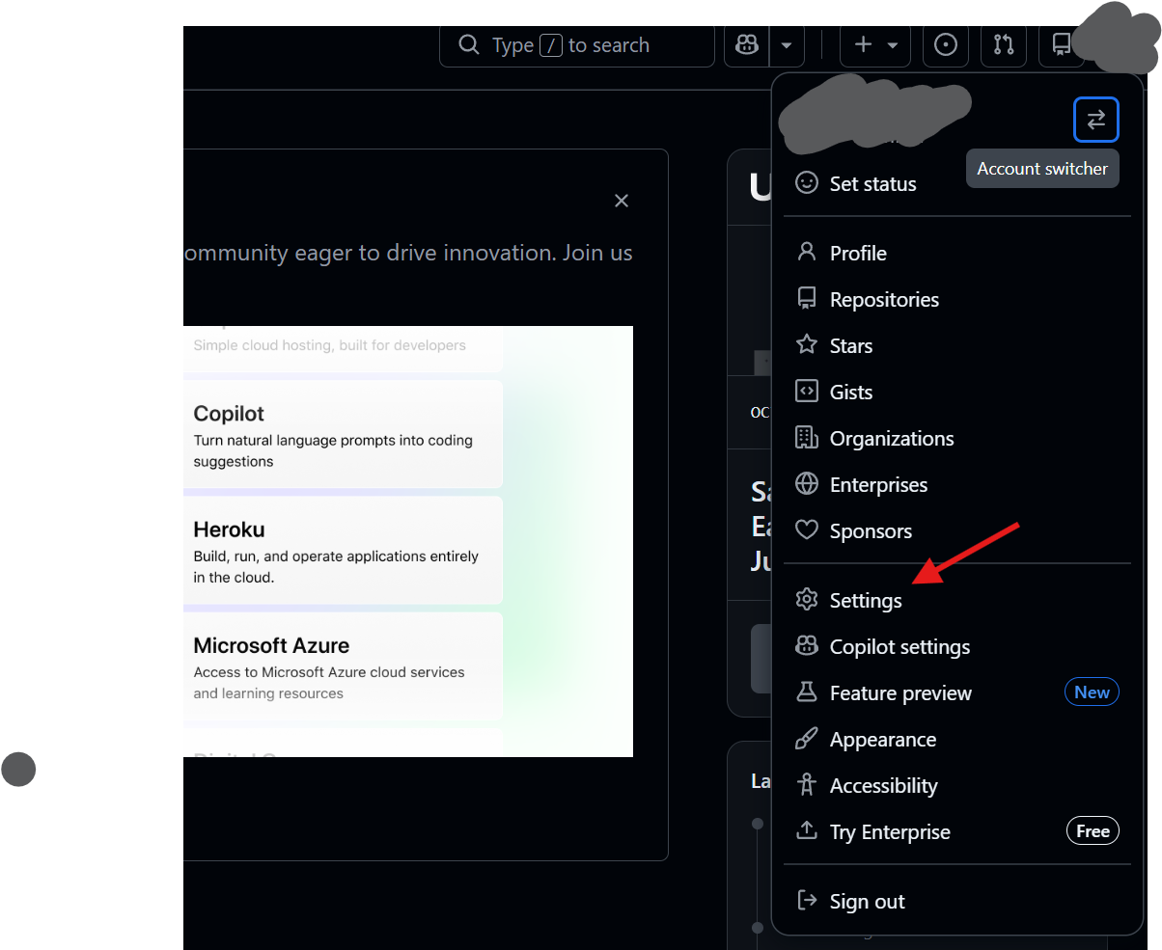Open Profile from the user menu
1162x950 pixels.
point(956,253)
